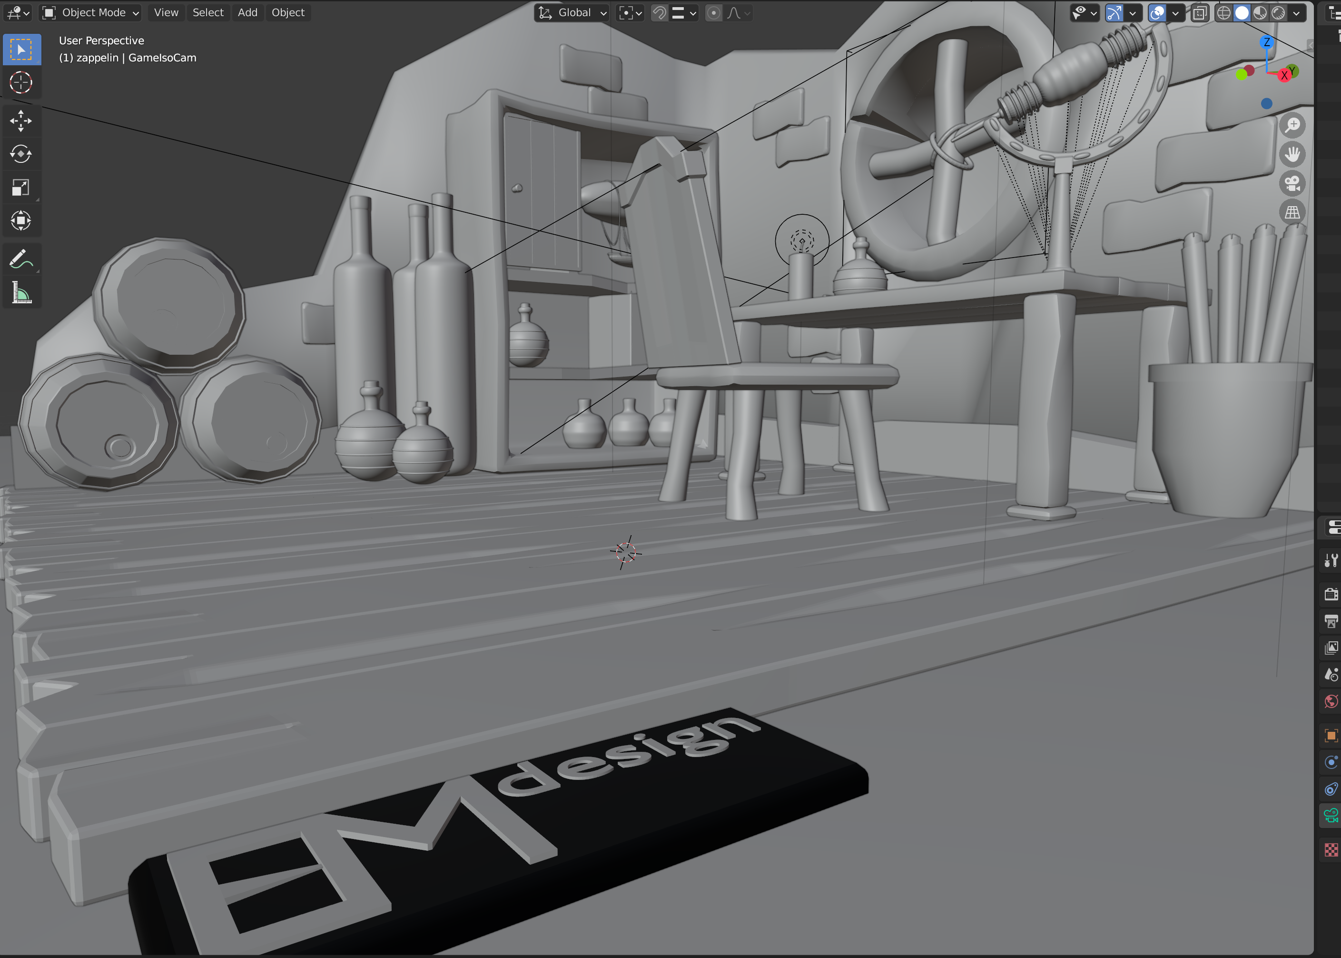1341x958 pixels.
Task: Open the Object properties tab
Action: coord(1331,735)
